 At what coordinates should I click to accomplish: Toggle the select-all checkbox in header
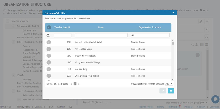click(49, 27)
